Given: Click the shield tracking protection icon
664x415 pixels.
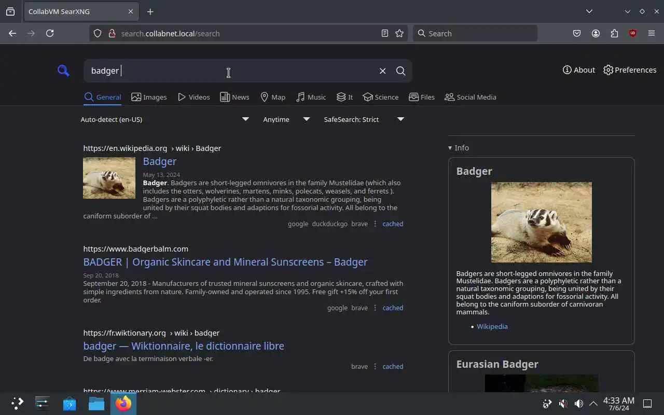Looking at the screenshot, I should 98,33.
